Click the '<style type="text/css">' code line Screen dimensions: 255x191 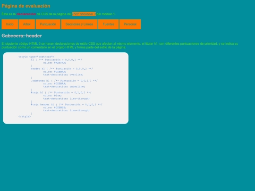pos(36,57)
